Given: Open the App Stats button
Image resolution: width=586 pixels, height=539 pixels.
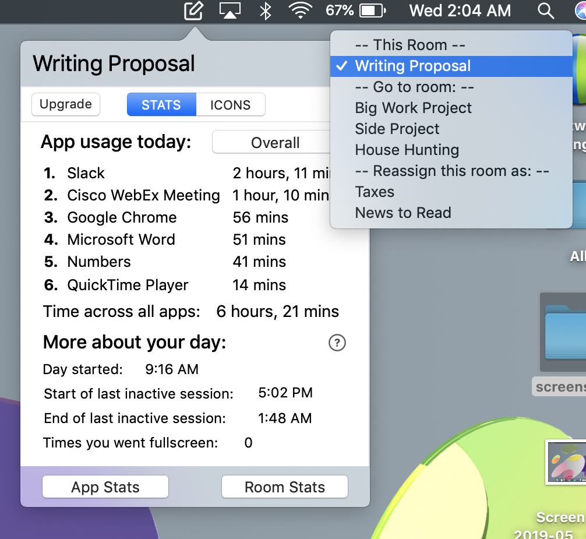Looking at the screenshot, I should (x=105, y=487).
